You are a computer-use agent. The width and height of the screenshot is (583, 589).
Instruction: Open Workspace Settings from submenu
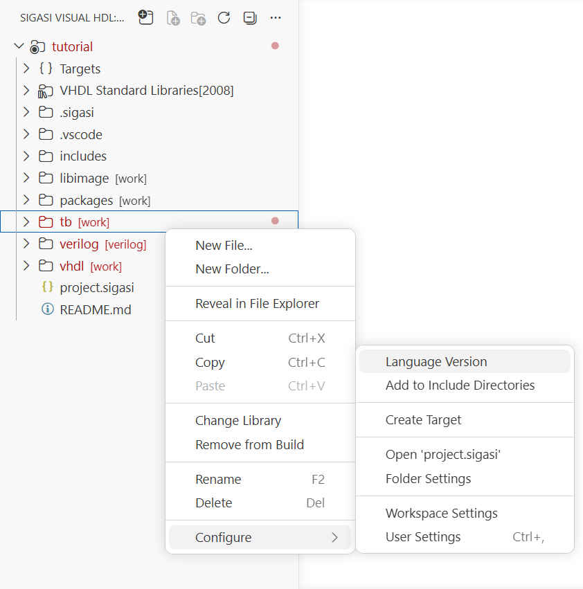(465, 513)
